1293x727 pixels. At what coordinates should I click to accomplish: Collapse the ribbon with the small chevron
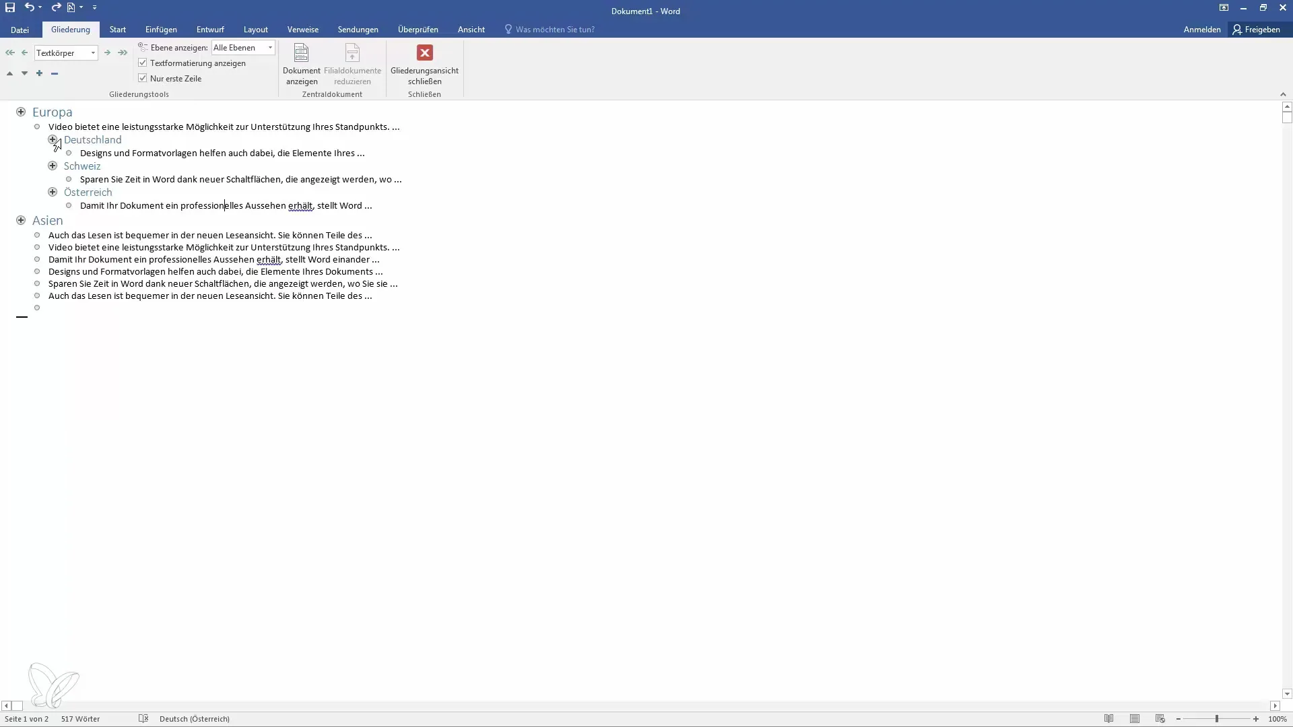[x=1283, y=94]
